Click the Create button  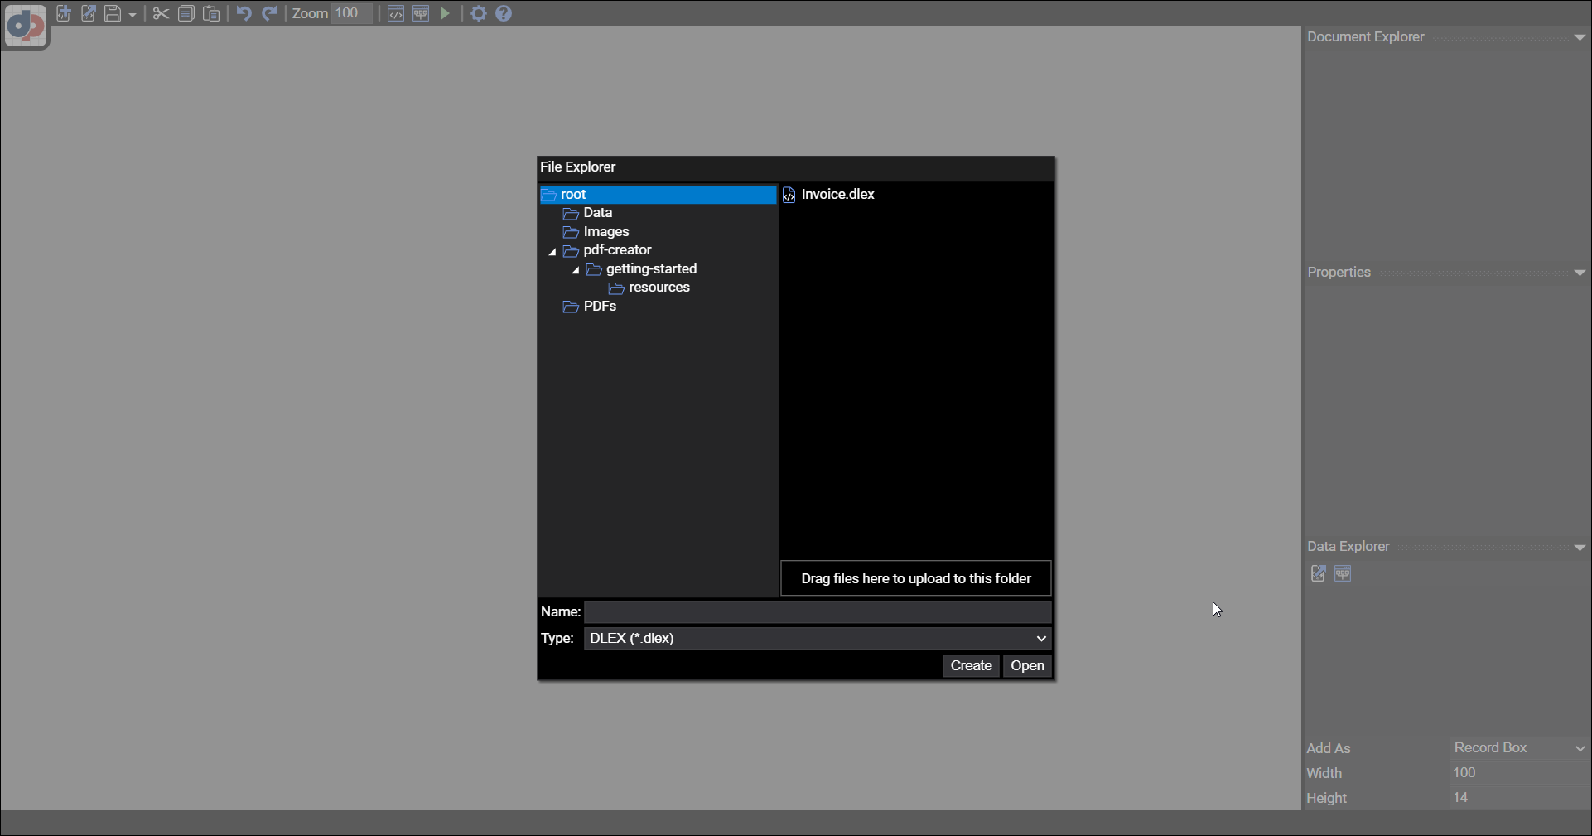pyautogui.click(x=971, y=666)
